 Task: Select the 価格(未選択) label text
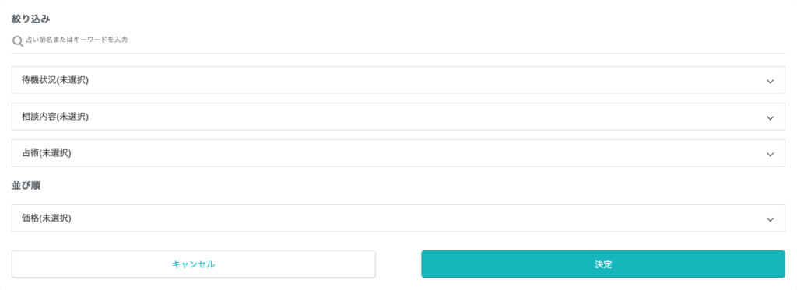46,218
